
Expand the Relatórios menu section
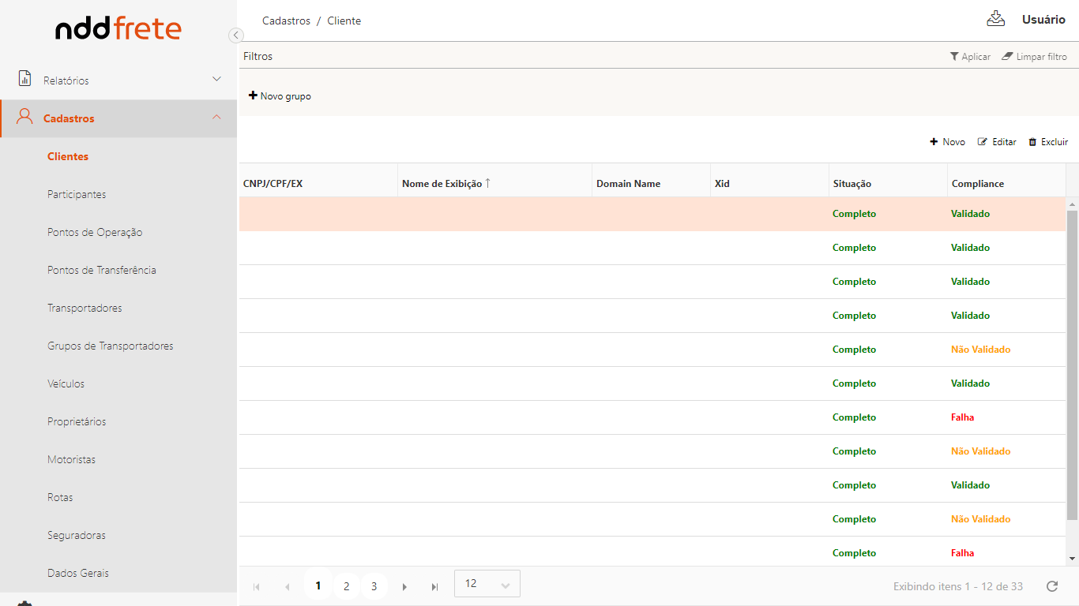click(216, 80)
